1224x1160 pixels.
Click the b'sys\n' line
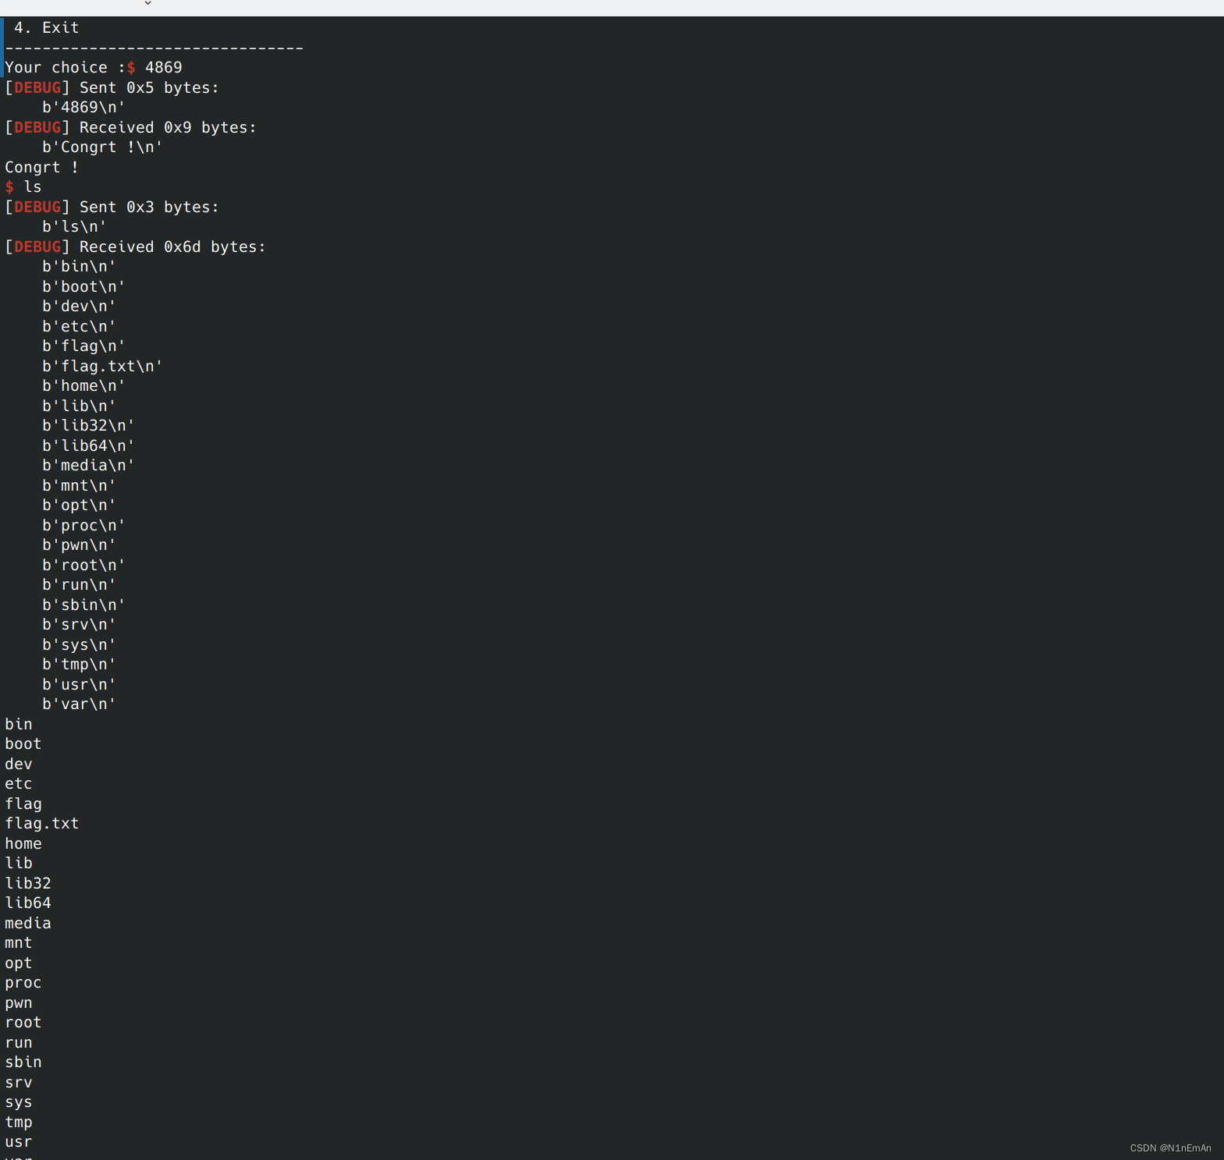tap(79, 644)
